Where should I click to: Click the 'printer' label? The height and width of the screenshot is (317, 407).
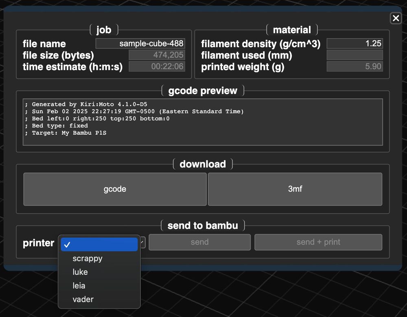(x=38, y=243)
